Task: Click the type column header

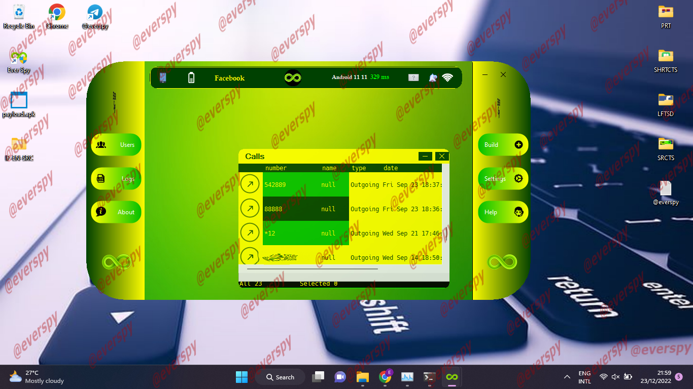Action: coord(359,168)
